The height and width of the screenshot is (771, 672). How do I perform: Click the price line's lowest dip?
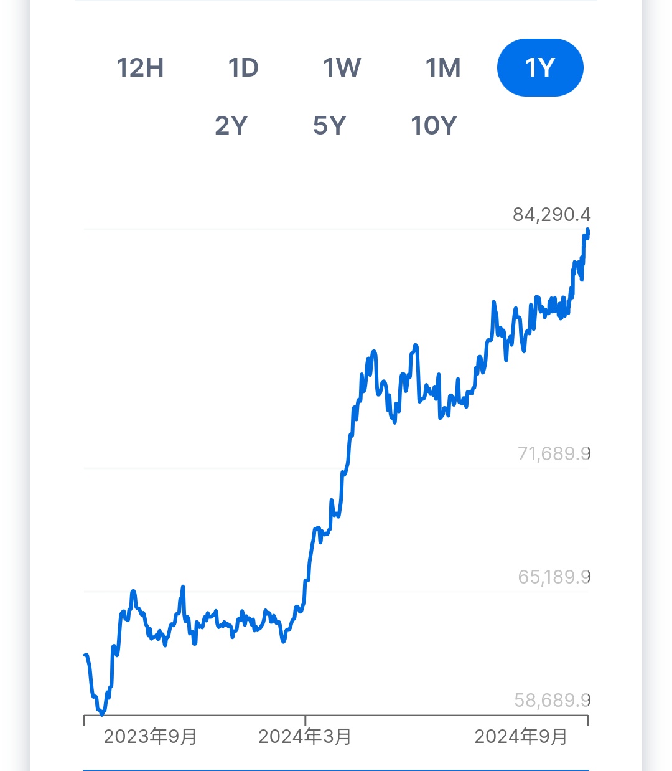[102, 713]
